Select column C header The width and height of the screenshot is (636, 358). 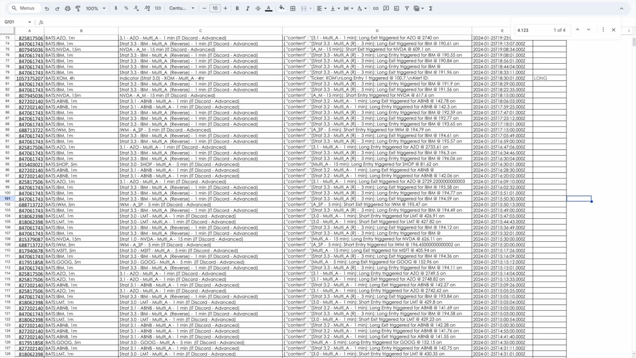pos(200,31)
